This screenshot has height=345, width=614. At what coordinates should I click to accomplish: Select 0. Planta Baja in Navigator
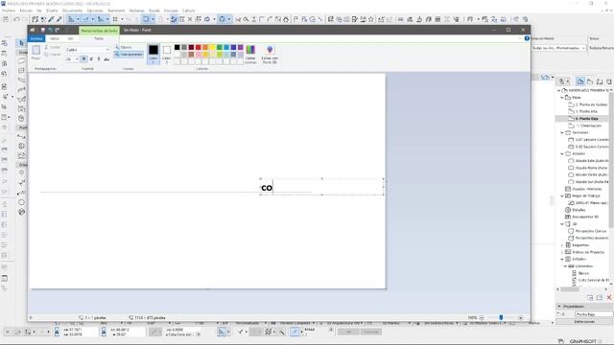583,118
